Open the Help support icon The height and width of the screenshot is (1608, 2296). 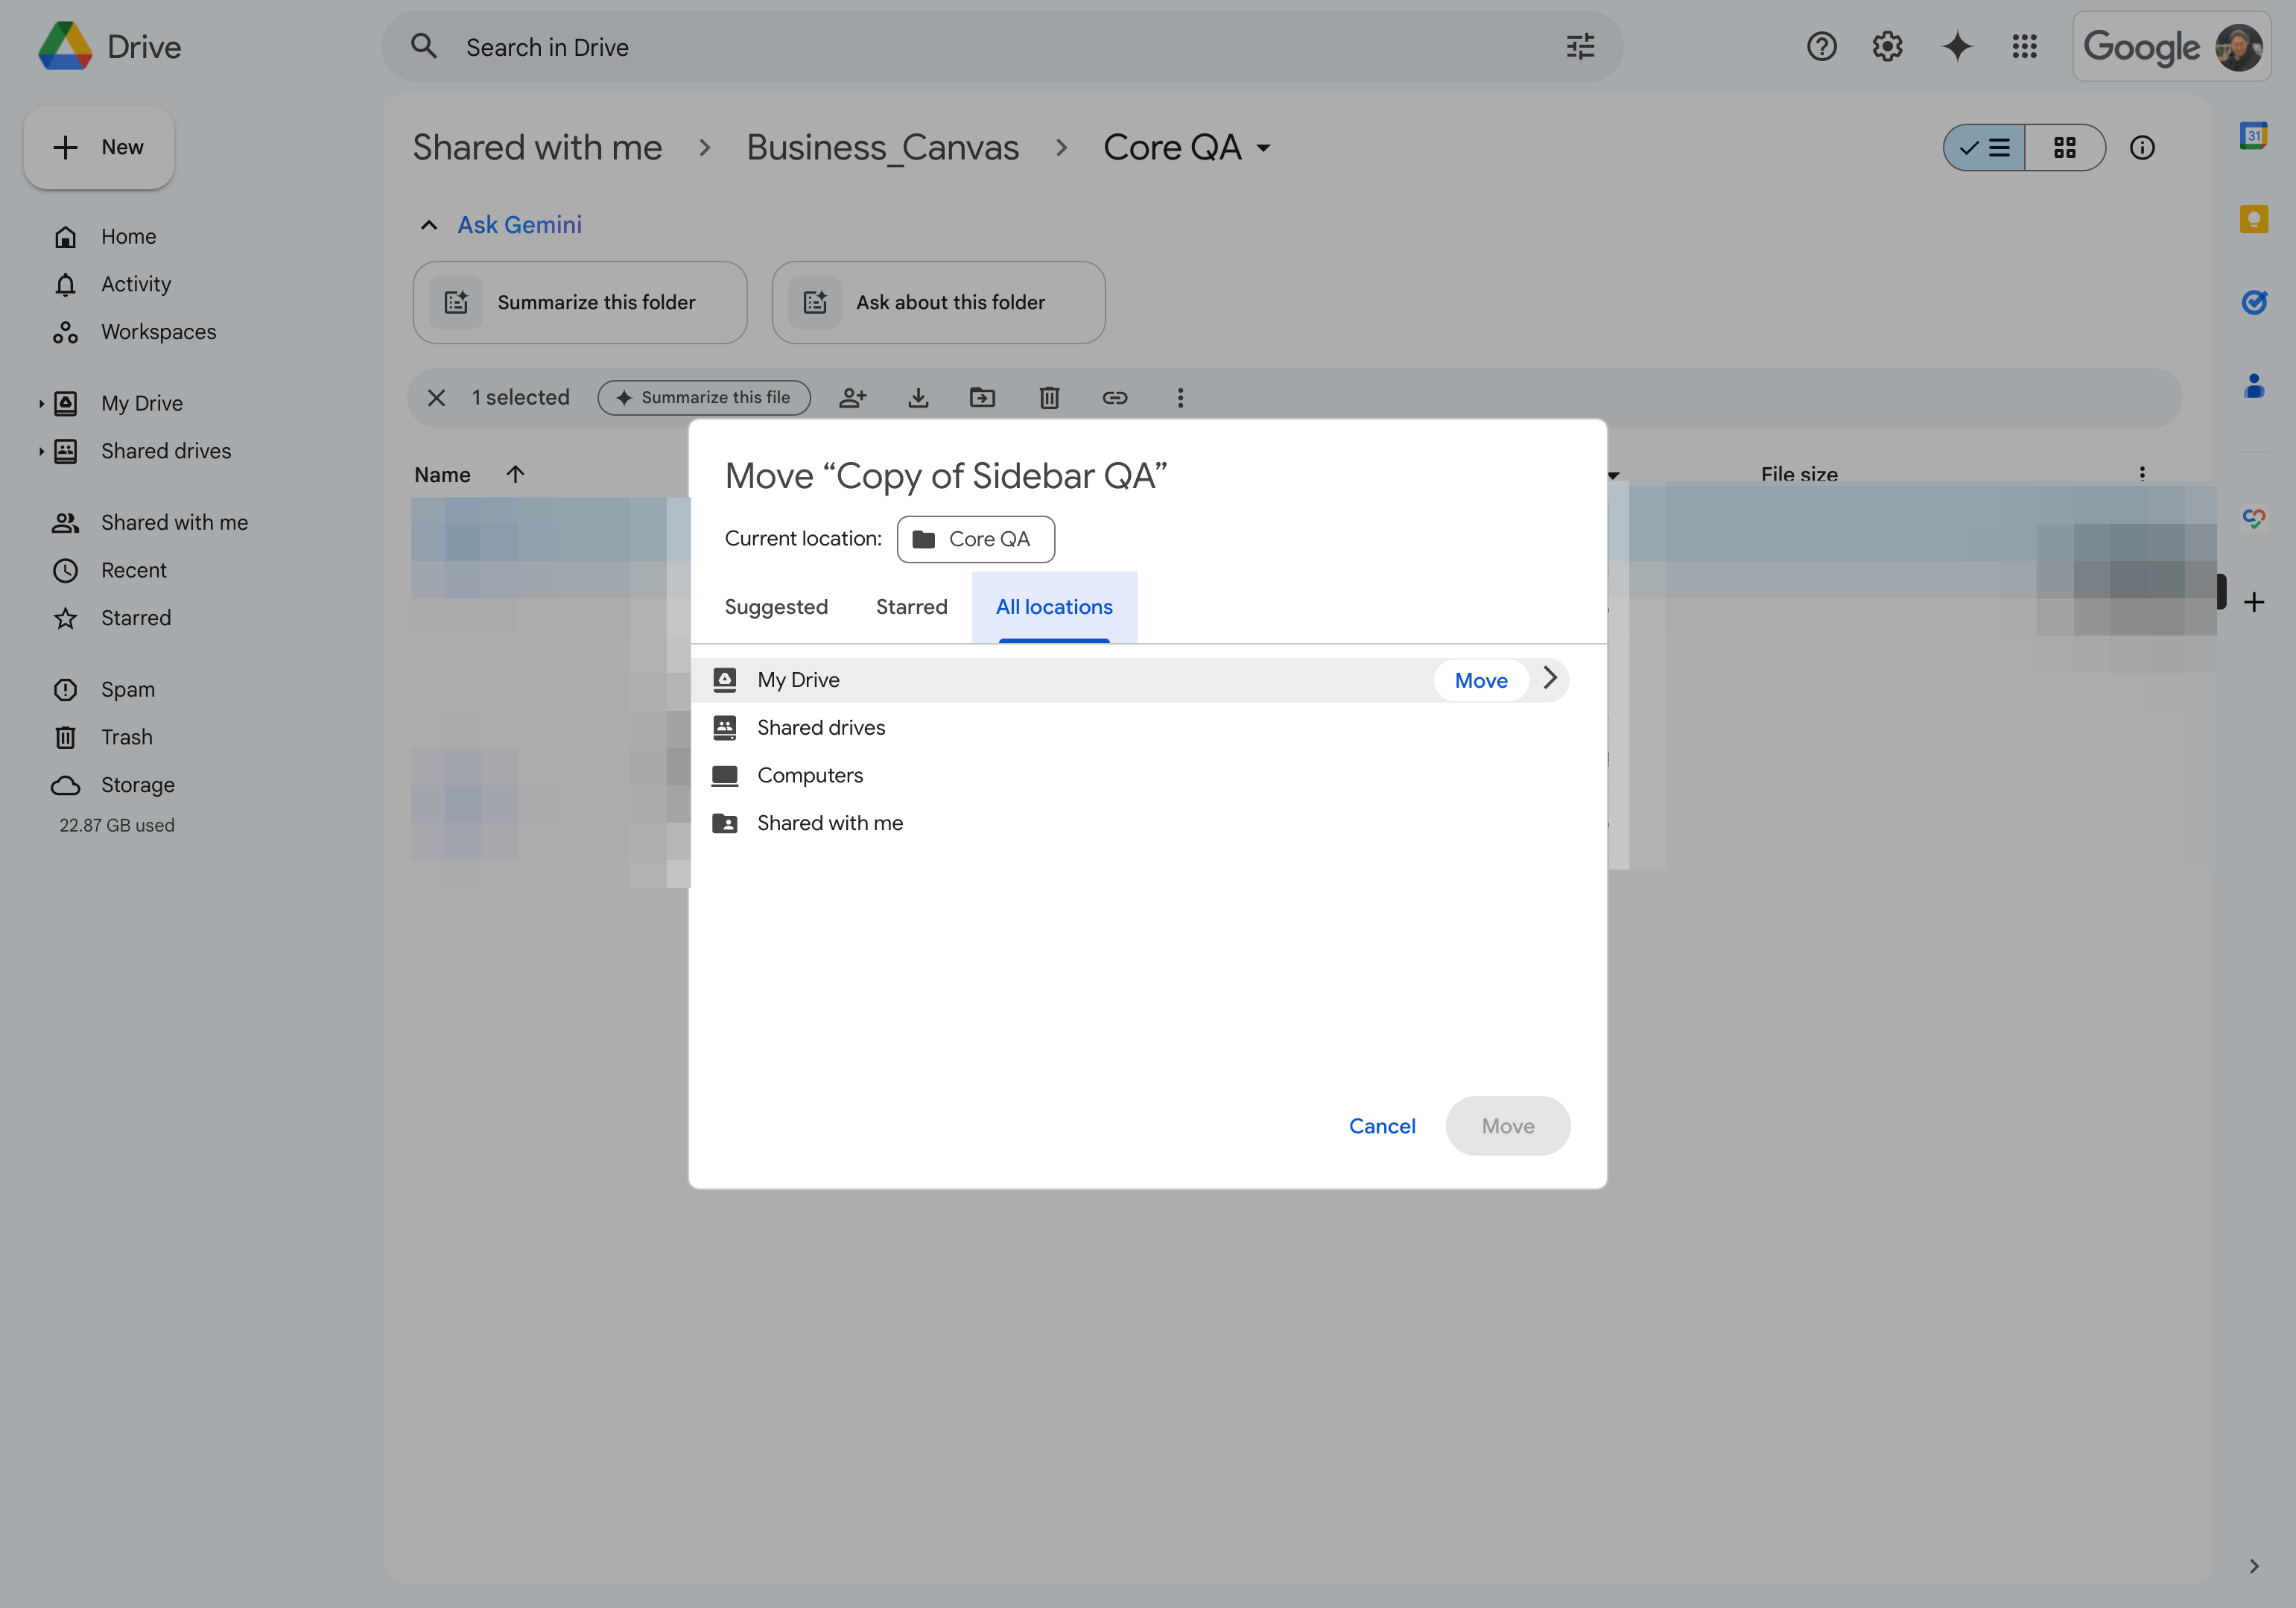coord(1821,46)
